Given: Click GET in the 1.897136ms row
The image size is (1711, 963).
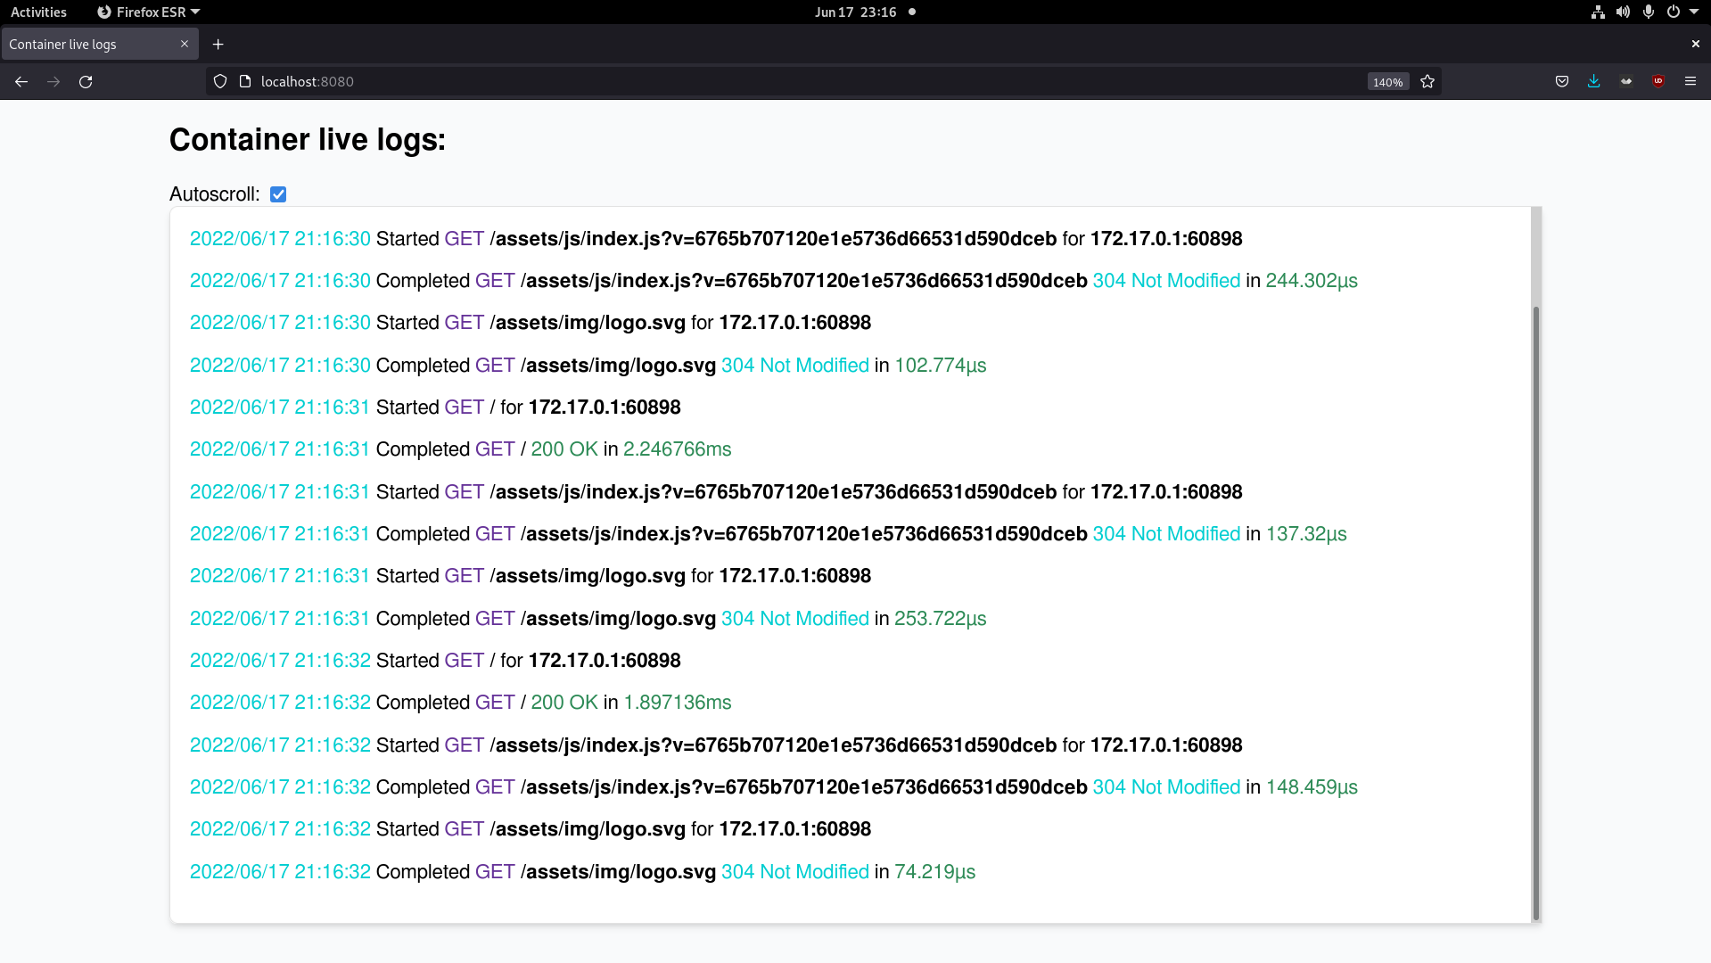Looking at the screenshot, I should click(x=495, y=703).
